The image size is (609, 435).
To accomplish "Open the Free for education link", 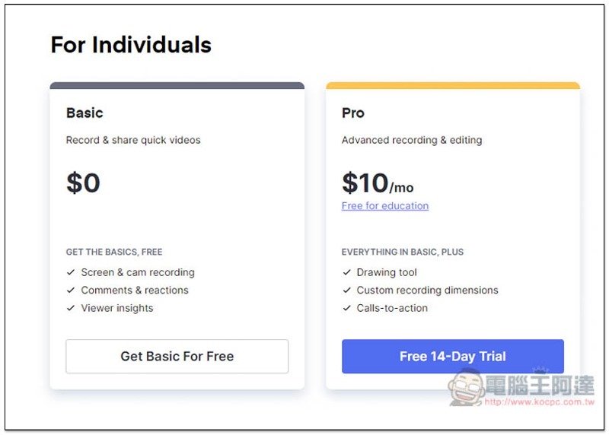I will pos(384,206).
